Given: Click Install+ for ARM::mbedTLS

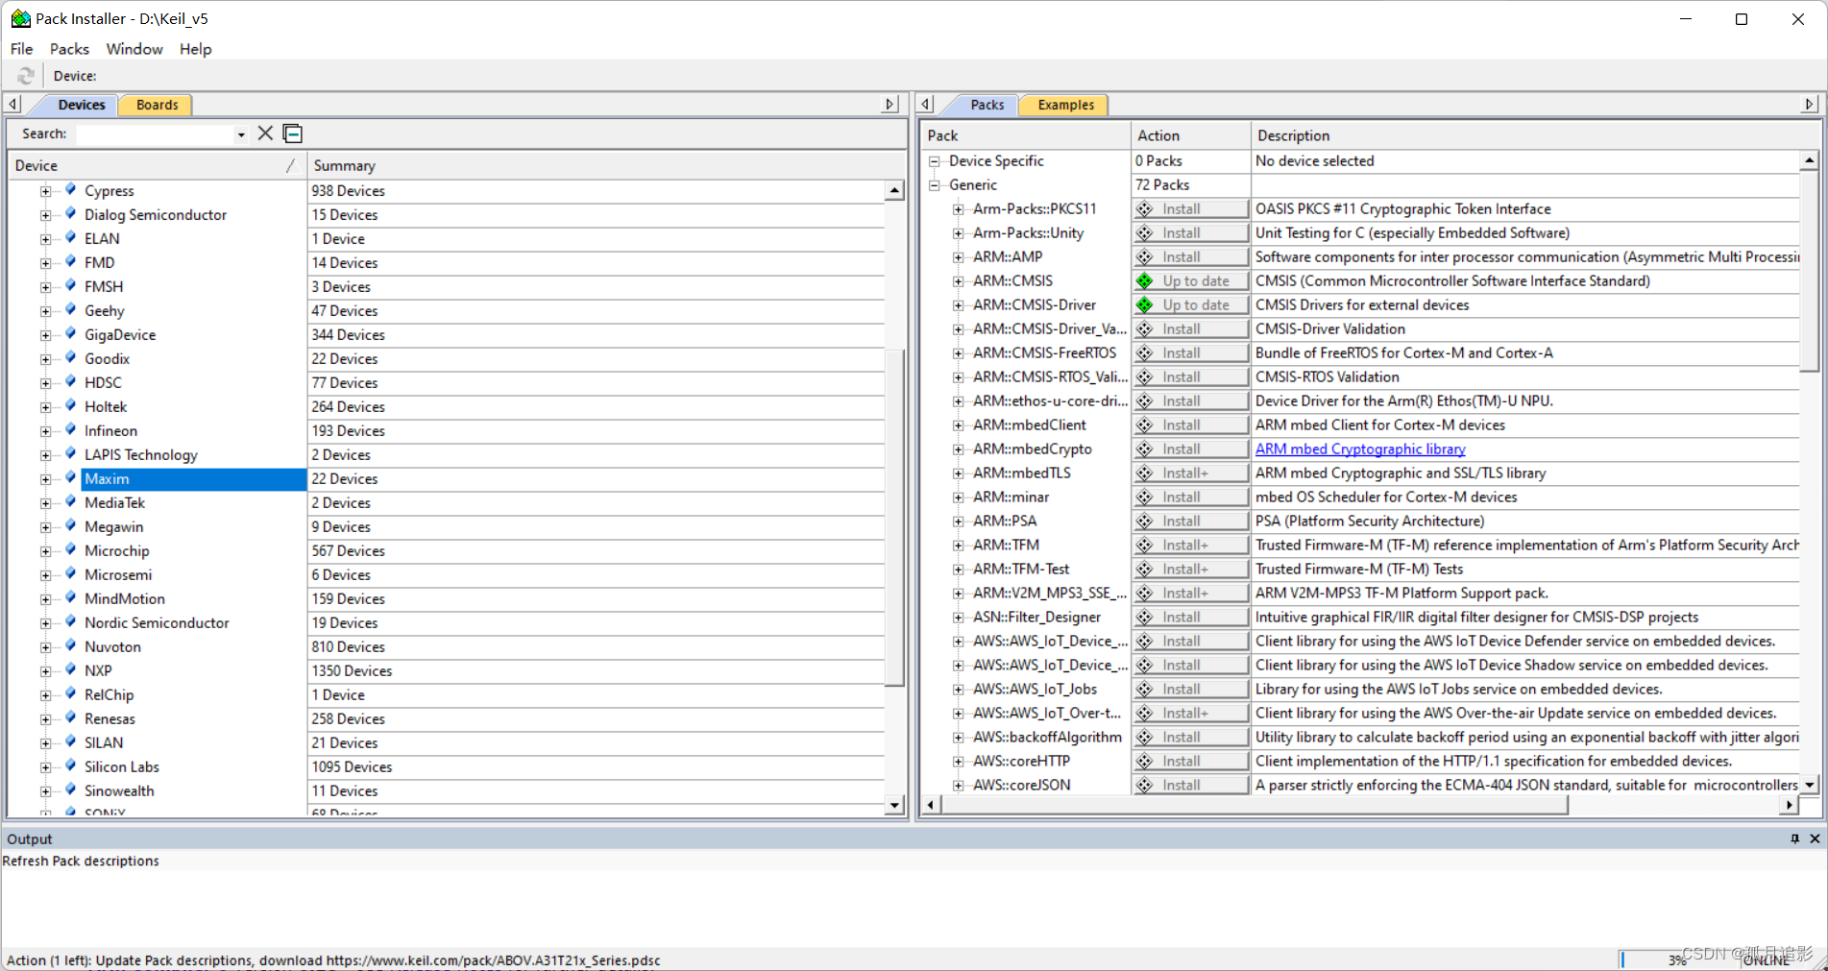Looking at the screenshot, I should pyautogui.click(x=1190, y=473).
